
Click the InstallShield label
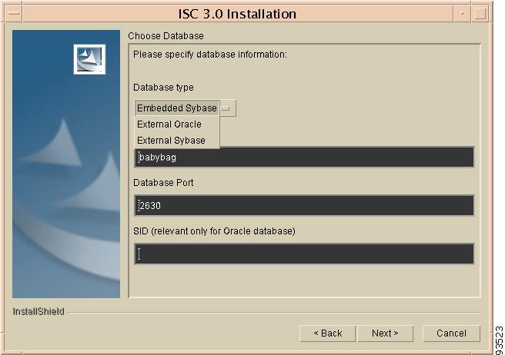point(38,312)
